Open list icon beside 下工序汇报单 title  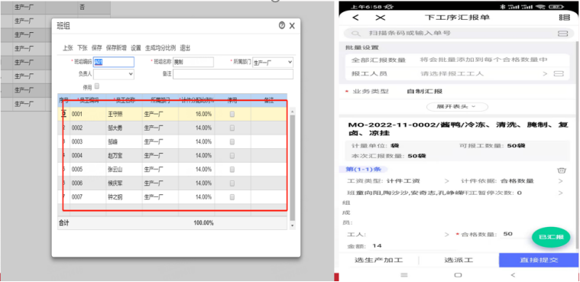(565, 18)
